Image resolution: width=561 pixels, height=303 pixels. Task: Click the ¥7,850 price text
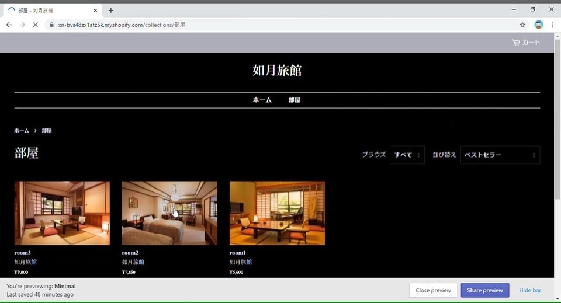click(129, 272)
